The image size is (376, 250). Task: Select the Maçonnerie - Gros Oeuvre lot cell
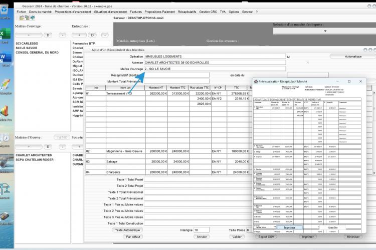[x=125, y=151]
